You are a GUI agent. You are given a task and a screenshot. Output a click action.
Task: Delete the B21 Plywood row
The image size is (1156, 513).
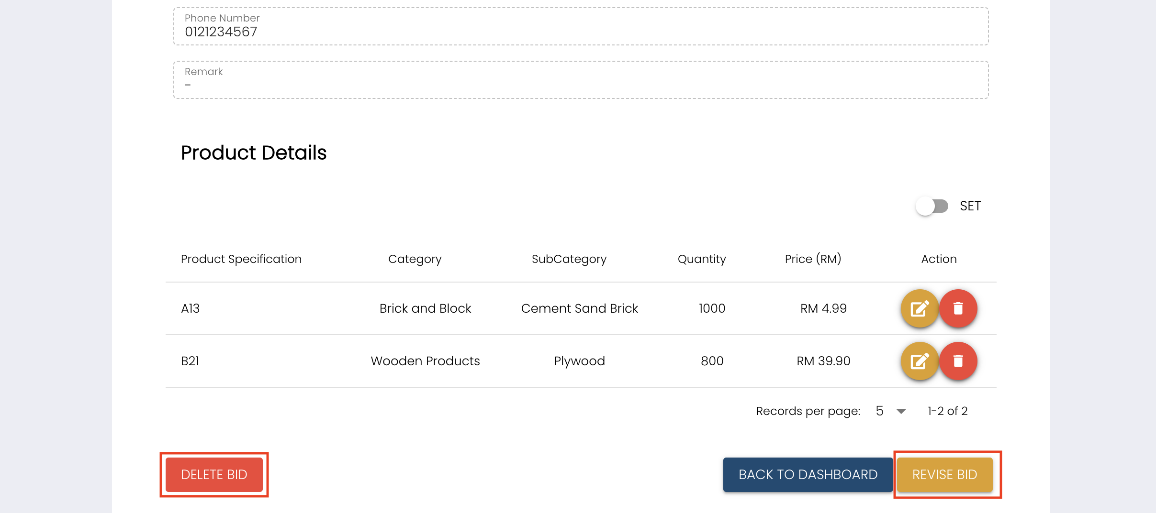(x=958, y=361)
